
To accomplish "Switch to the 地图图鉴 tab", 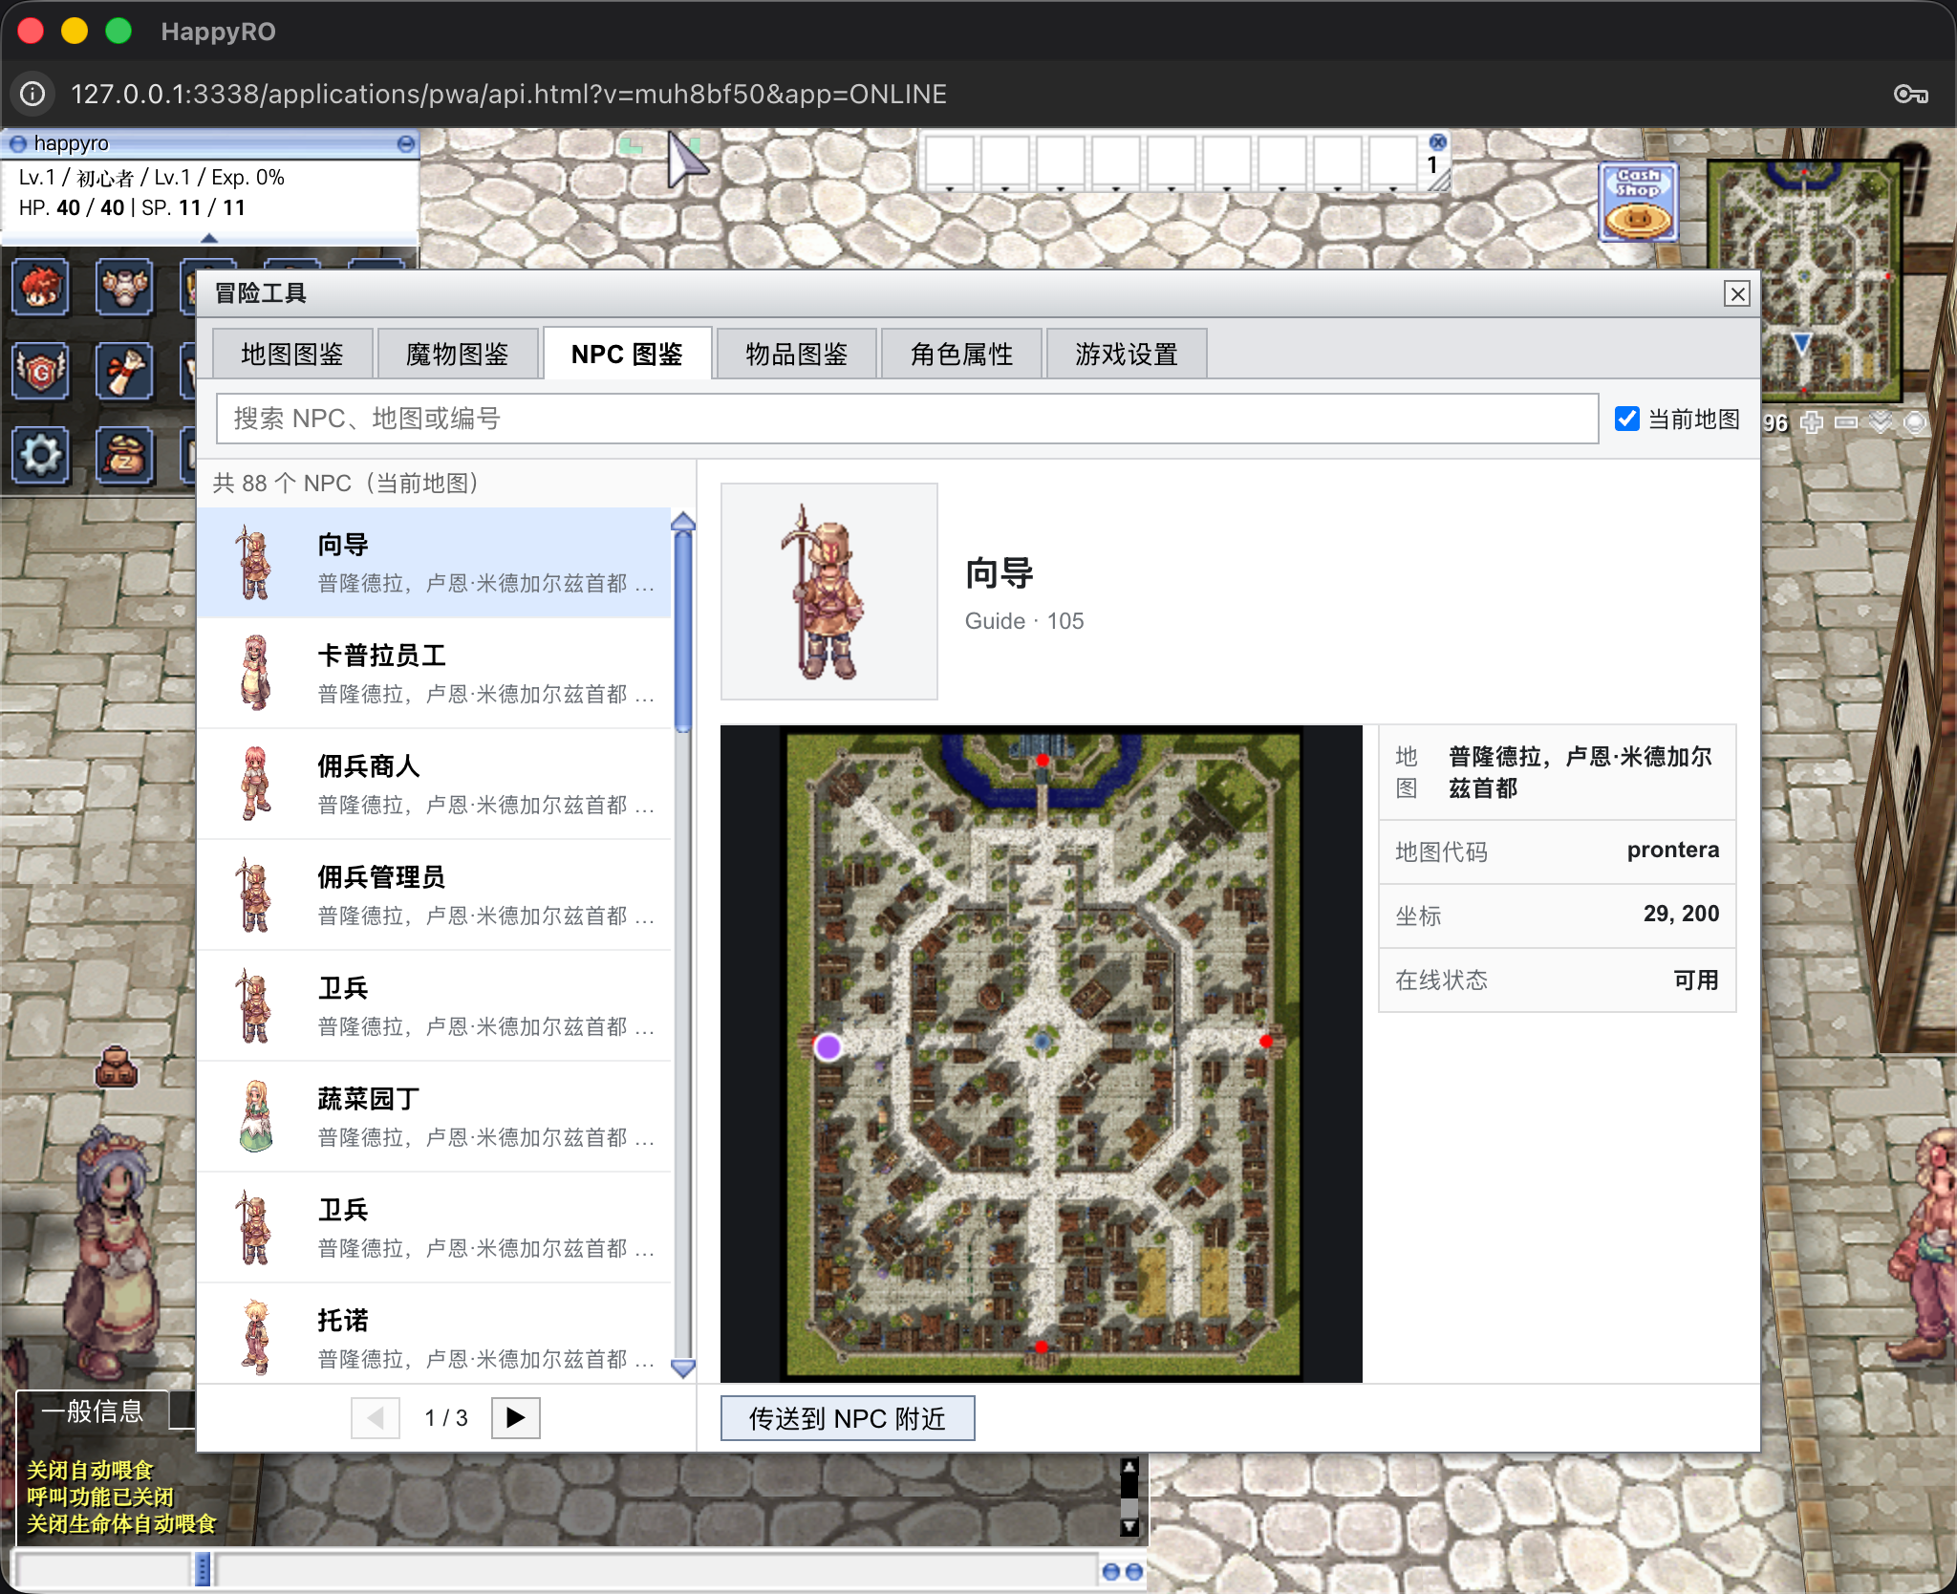I will pos(292,355).
